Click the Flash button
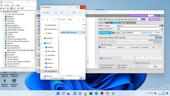The height and width of the screenshot is (96, 170). tap(155, 66)
